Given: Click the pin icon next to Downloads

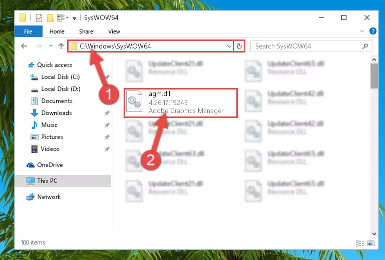Looking at the screenshot, I should (x=107, y=113).
